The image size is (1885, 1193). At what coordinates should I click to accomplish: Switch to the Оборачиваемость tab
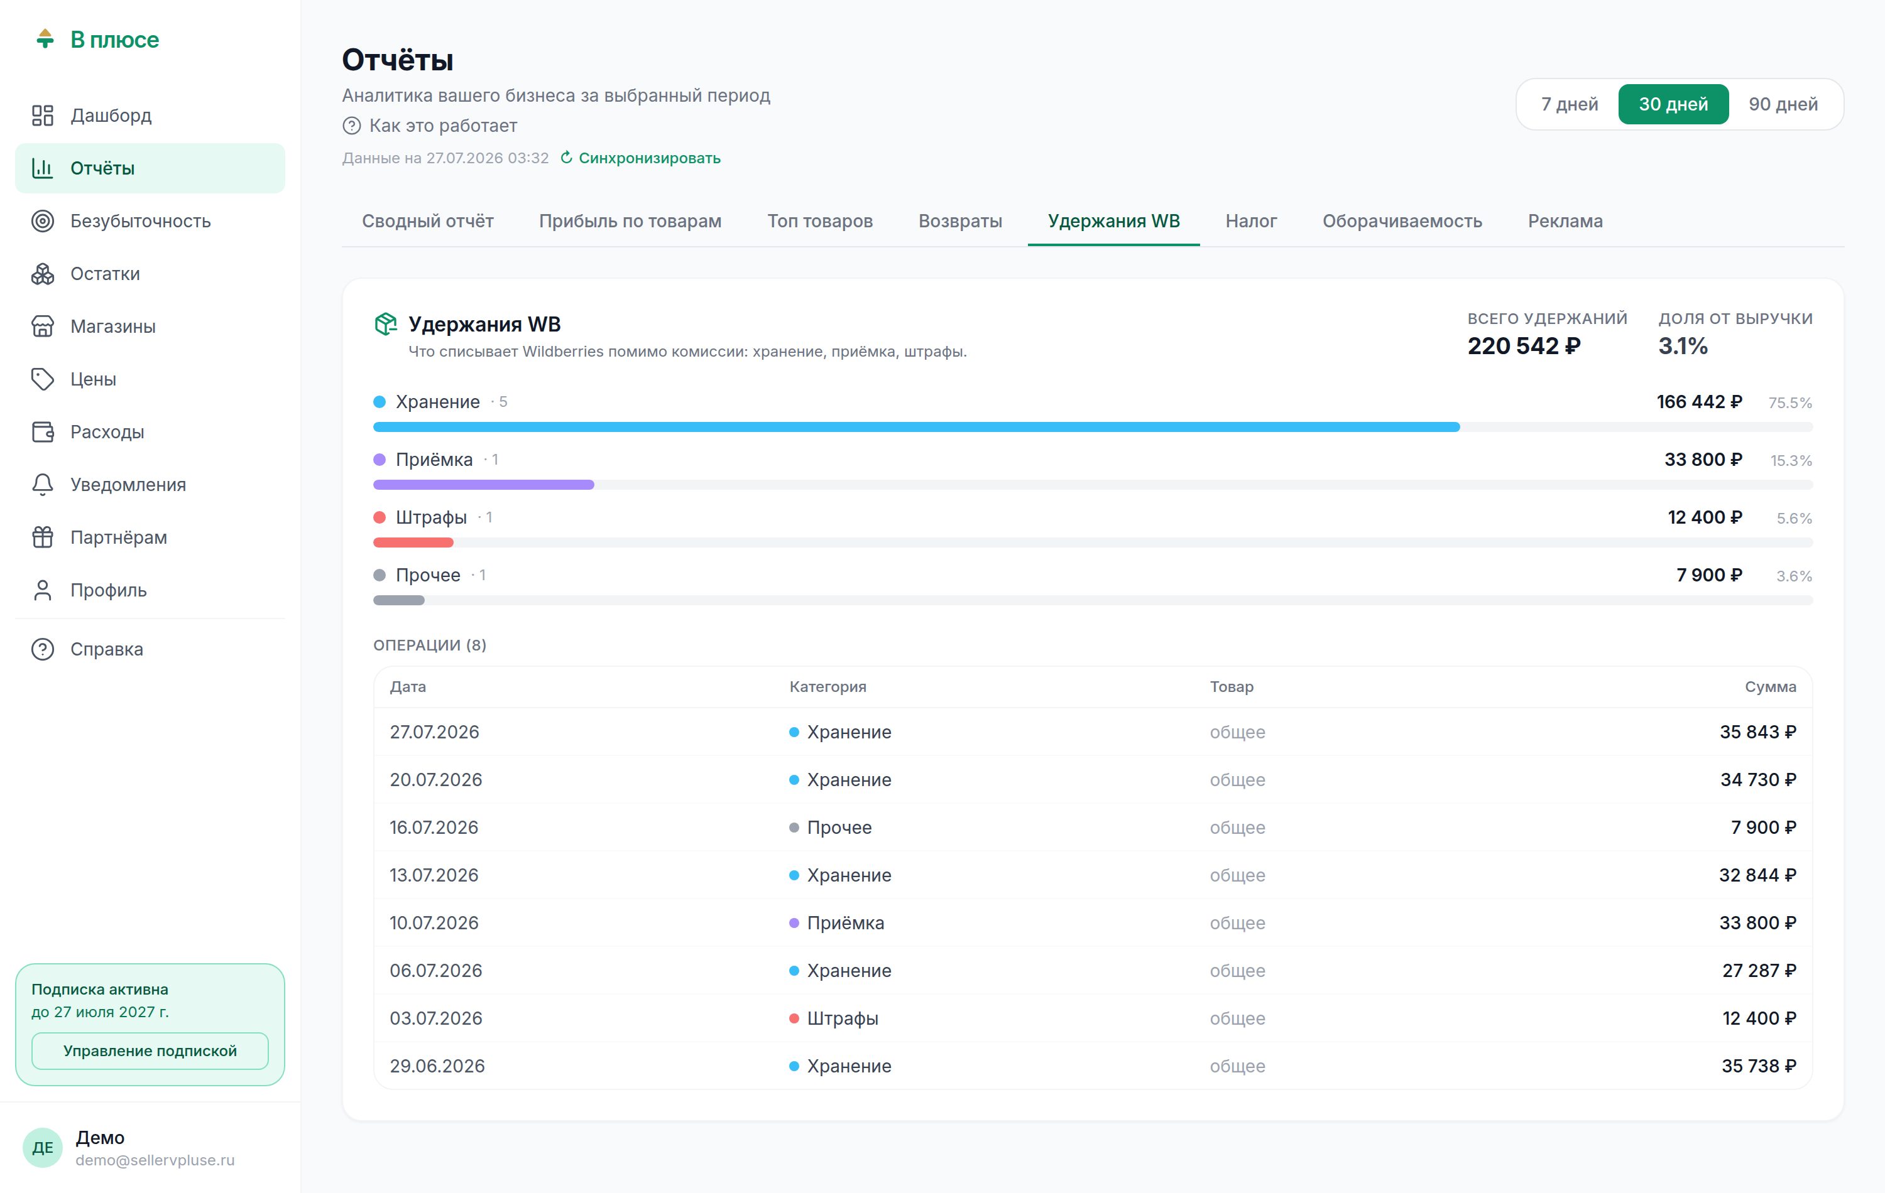coord(1402,222)
